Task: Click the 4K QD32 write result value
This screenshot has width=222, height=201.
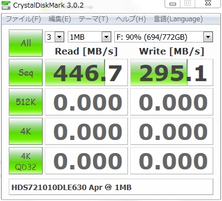Action: click(x=172, y=161)
